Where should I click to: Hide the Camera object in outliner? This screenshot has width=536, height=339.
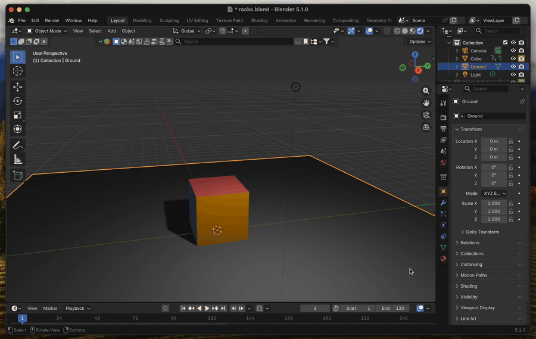513,51
